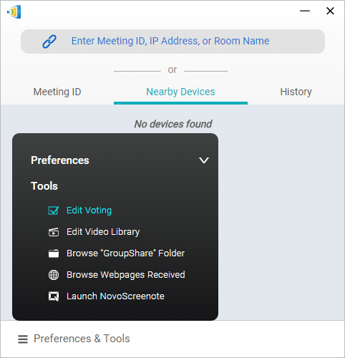
Task: Focus the Meeting ID, IP Address, Room Name field
Action: pyautogui.click(x=172, y=42)
